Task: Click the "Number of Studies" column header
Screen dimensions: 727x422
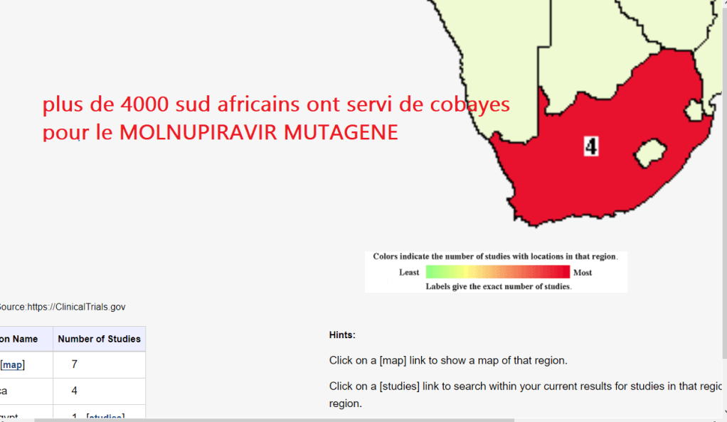Action: [99, 339]
